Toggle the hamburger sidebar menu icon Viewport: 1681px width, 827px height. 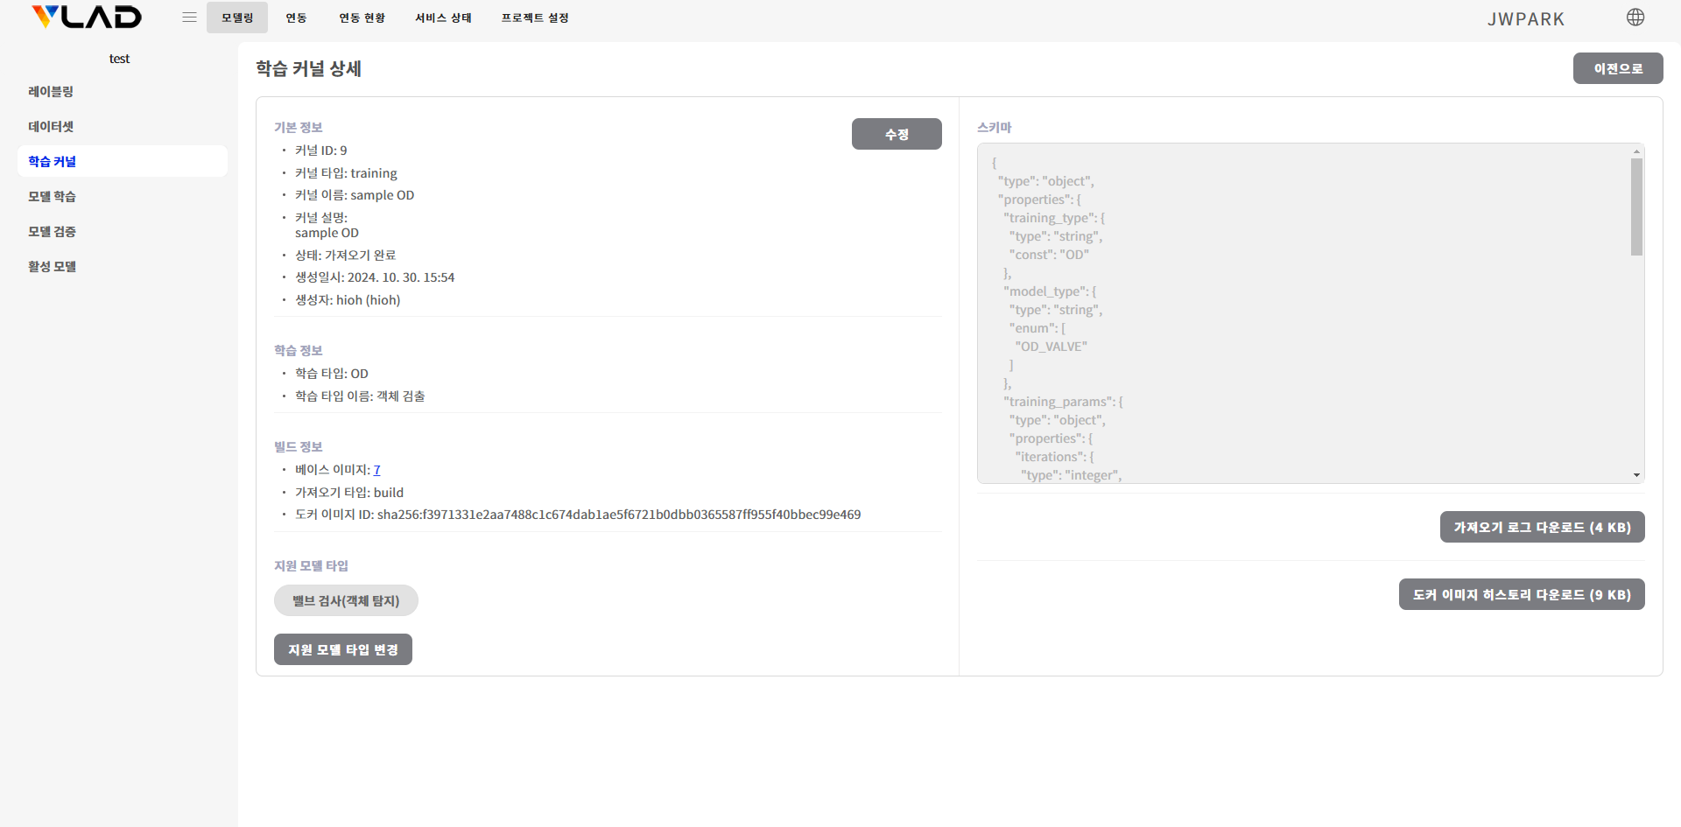point(189,18)
